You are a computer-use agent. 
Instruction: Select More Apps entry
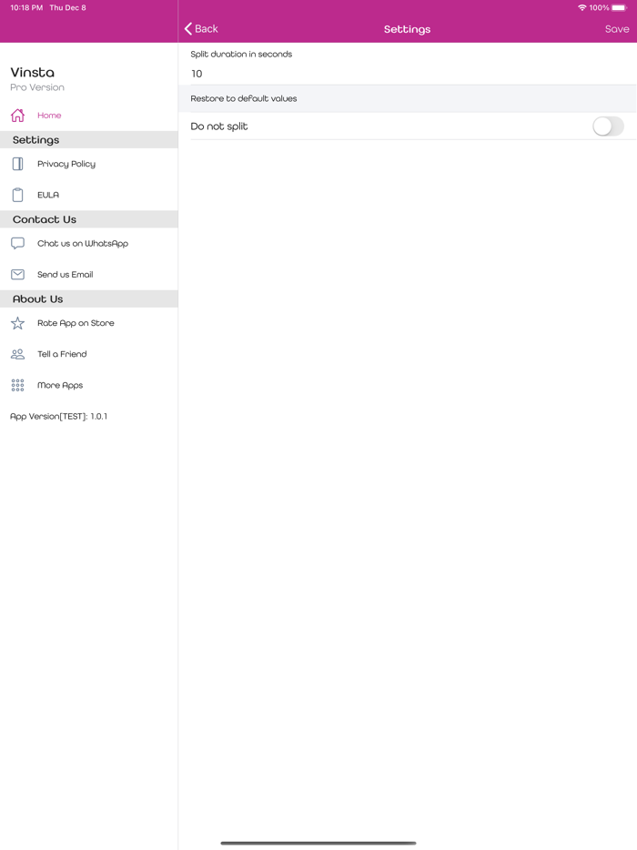[x=89, y=386]
